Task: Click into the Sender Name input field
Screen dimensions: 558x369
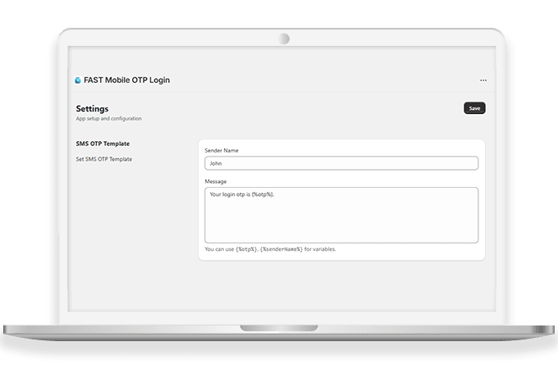Action: [x=341, y=163]
